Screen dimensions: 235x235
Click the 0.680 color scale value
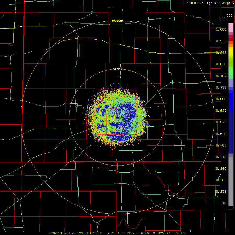[x=221, y=99]
